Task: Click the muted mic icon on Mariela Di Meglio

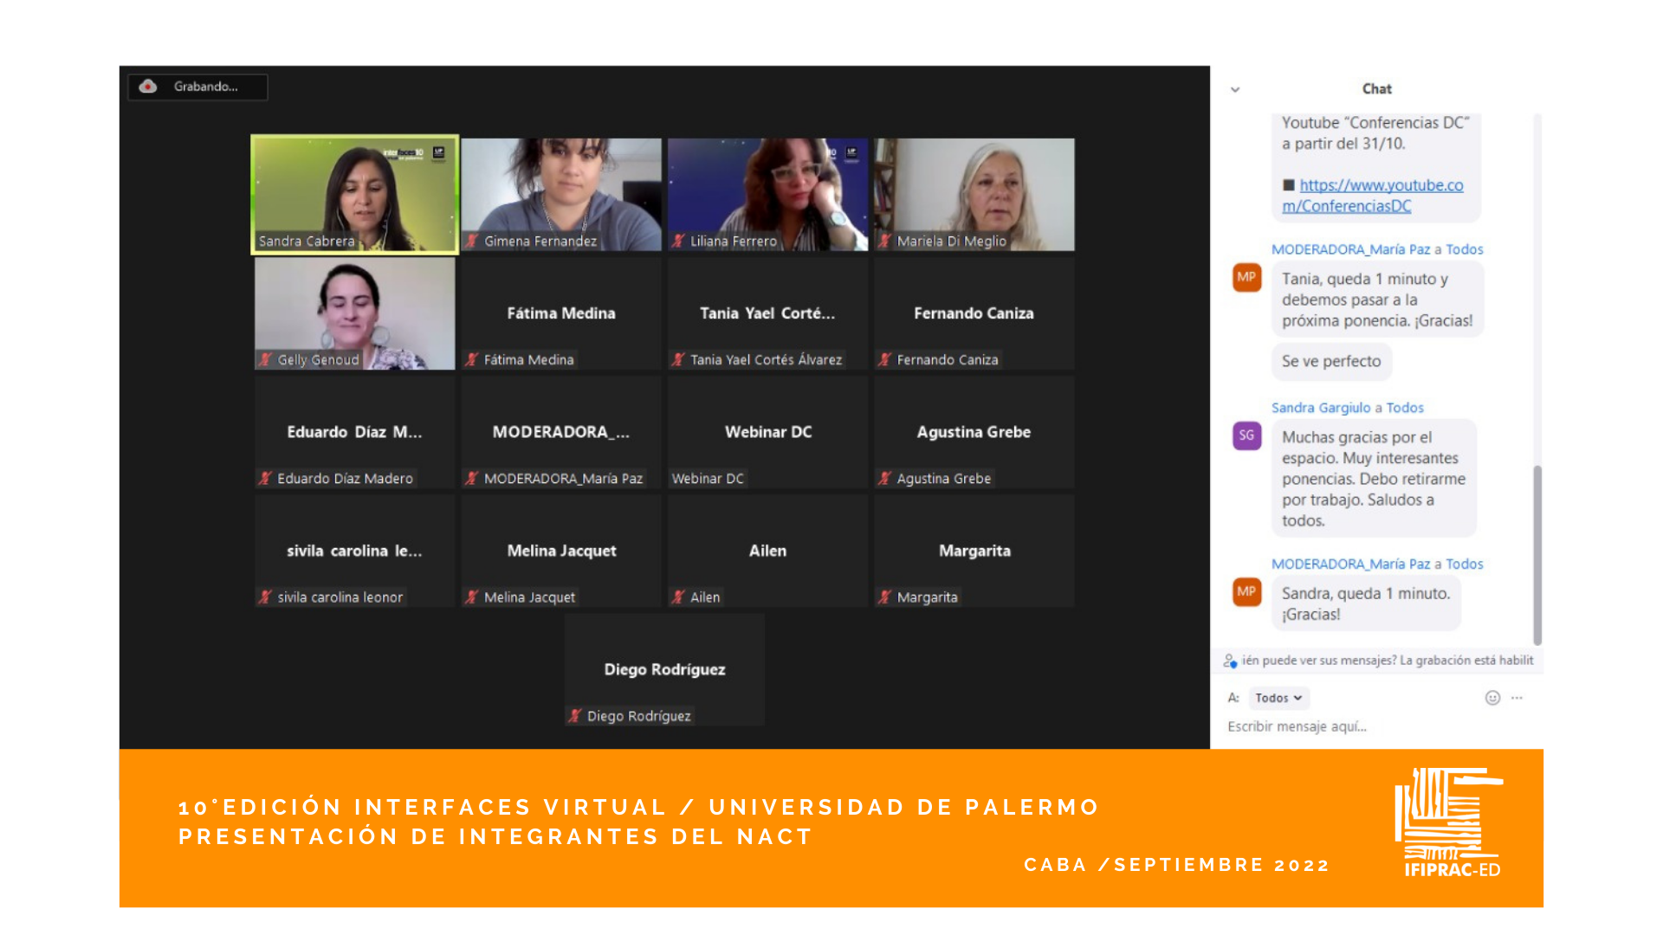Action: [x=884, y=242]
